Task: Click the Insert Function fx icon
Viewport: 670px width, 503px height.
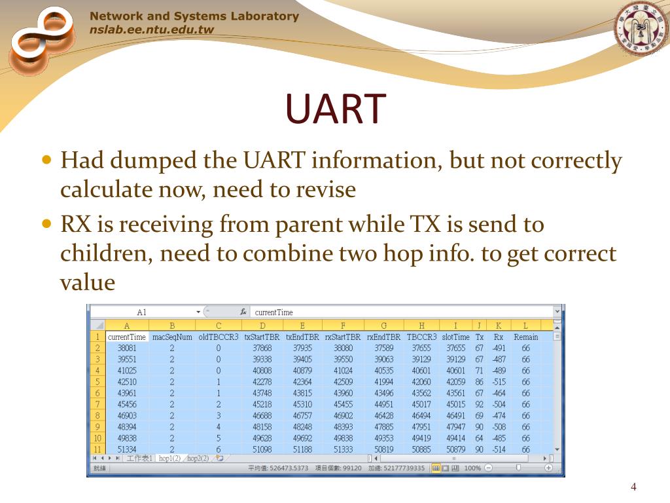Action: (243, 312)
